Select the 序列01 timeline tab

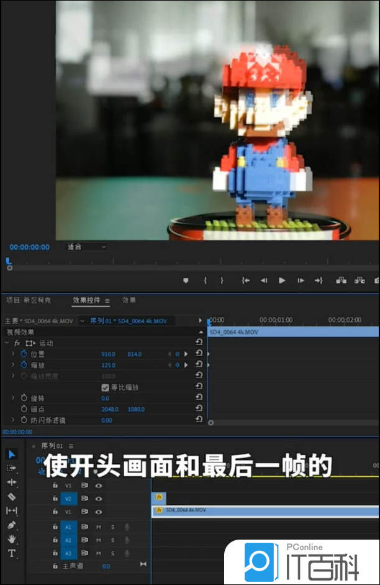52,446
